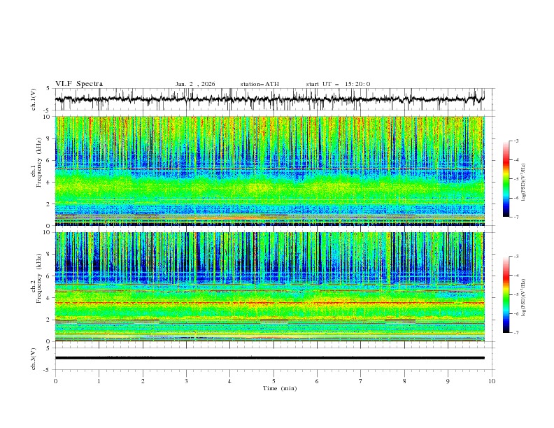
Task: Click the upper 'log(PSD)(V²/Hz)' colorbar label
Action: [x=523, y=183]
